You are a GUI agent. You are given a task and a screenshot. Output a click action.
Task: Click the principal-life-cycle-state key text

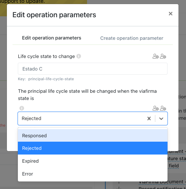(x=51, y=79)
